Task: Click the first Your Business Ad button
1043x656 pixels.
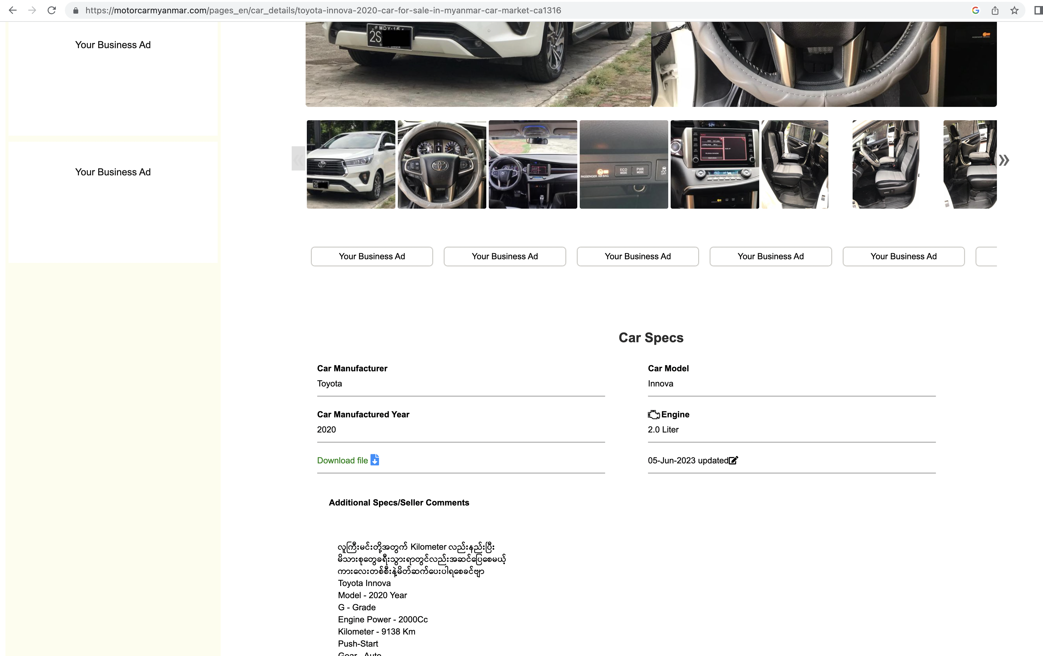Action: (x=372, y=256)
